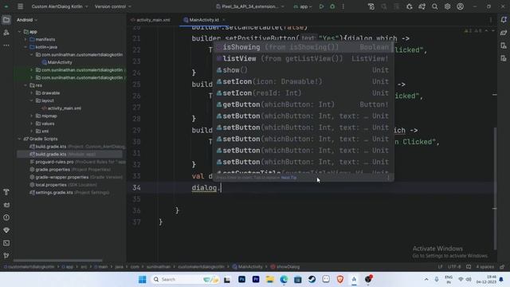The image size is (510, 287).
Task: Open the Windows Start menu
Action: pyautogui.click(x=142, y=280)
